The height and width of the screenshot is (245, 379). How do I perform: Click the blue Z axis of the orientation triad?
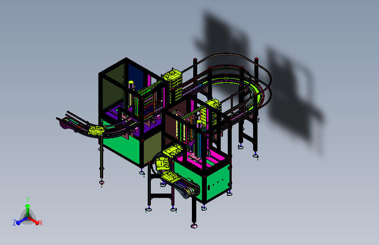click(22, 221)
